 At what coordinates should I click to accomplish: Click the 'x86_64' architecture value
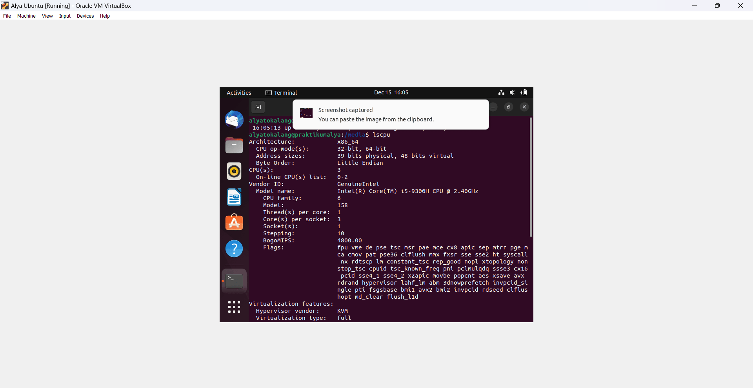click(x=347, y=142)
